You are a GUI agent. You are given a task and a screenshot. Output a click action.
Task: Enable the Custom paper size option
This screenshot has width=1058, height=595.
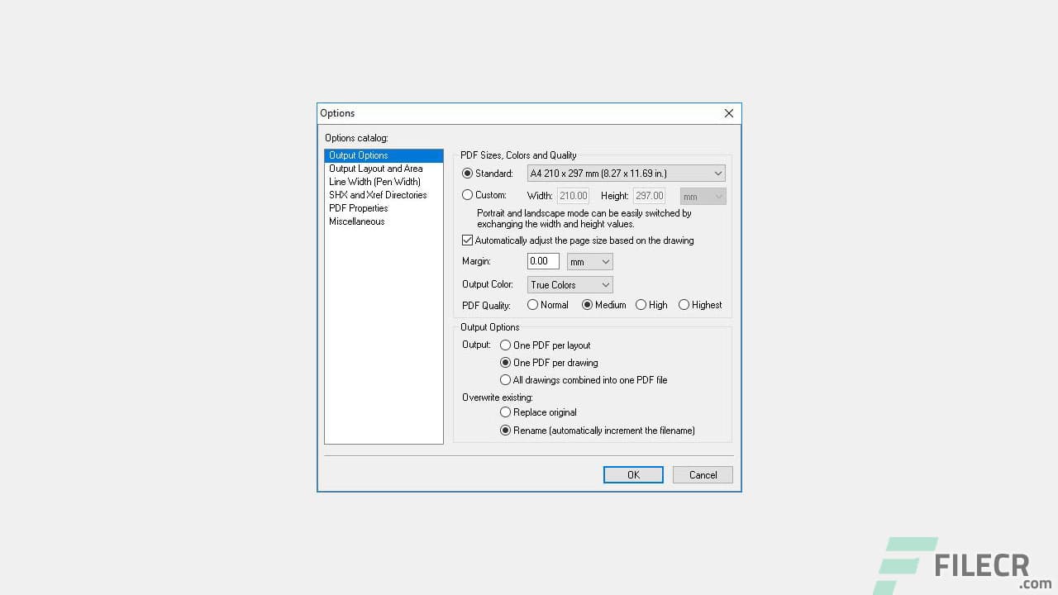(469, 196)
